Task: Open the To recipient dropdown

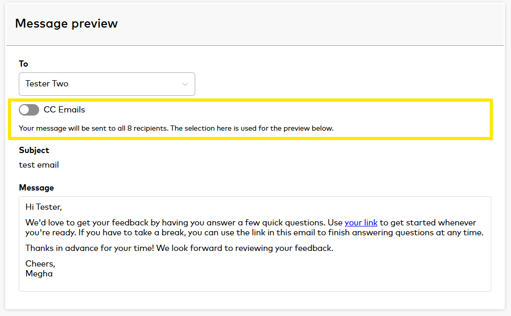Action: coord(106,84)
